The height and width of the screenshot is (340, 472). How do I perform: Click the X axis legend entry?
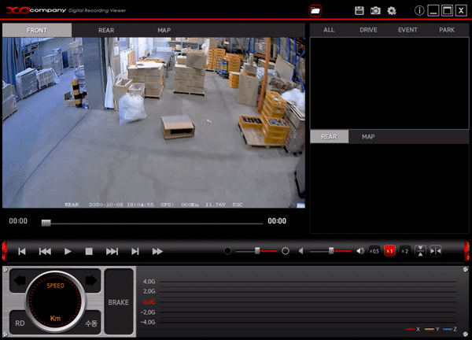[x=413, y=329]
